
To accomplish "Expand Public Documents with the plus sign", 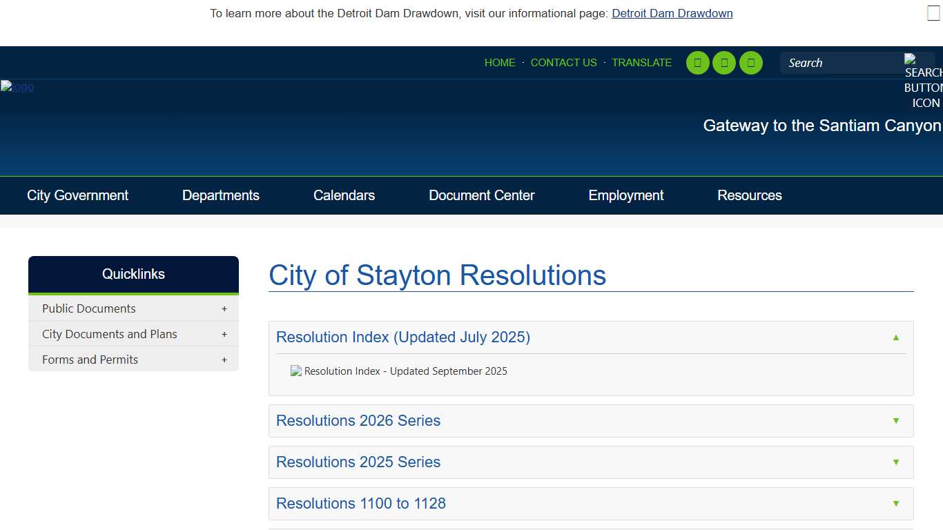I will [x=224, y=309].
